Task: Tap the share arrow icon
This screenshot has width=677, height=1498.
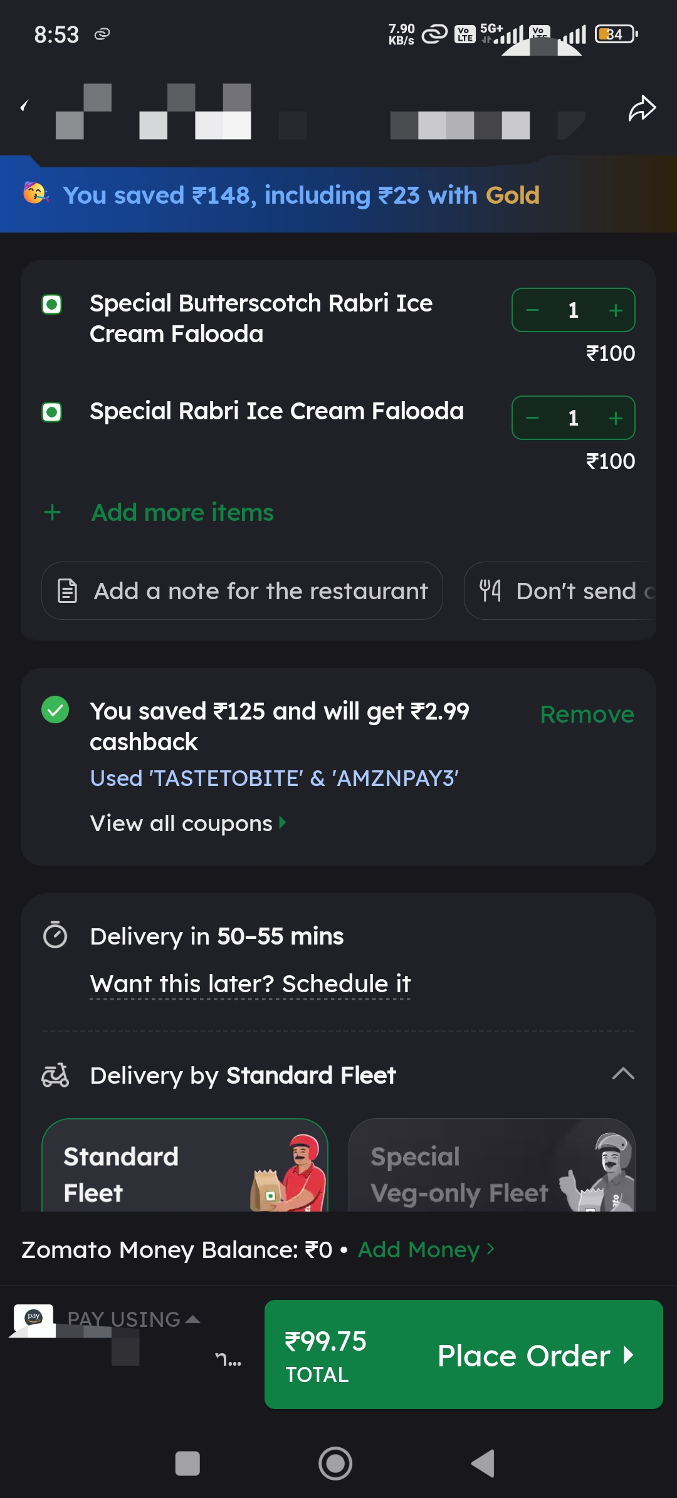Action: (x=642, y=108)
